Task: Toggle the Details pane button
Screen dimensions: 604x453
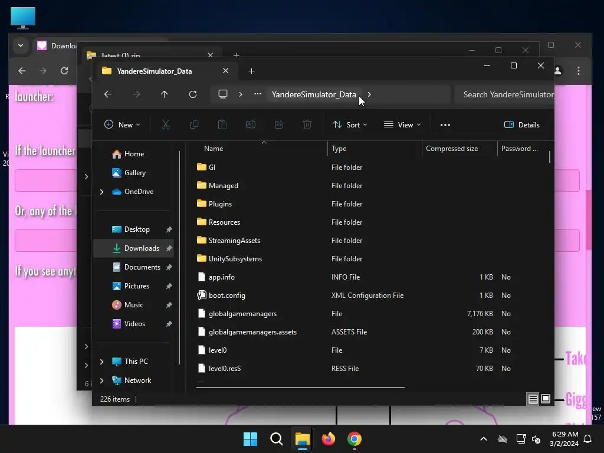Action: 522,125
